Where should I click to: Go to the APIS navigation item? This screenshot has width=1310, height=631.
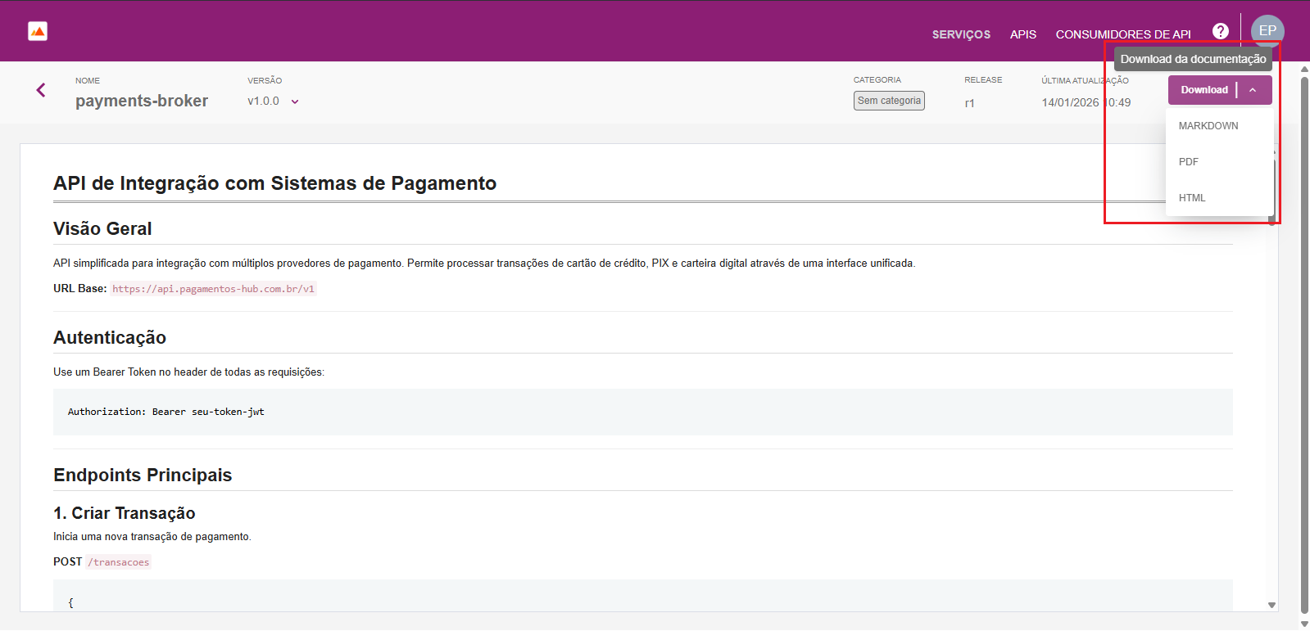click(x=1022, y=34)
